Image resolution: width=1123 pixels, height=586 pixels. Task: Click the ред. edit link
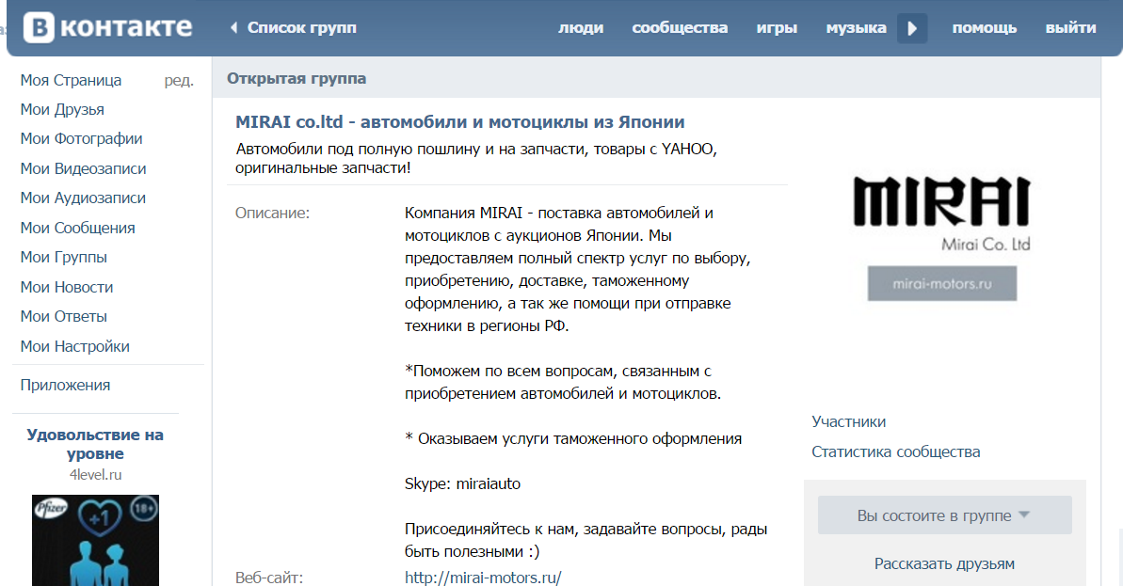point(179,80)
